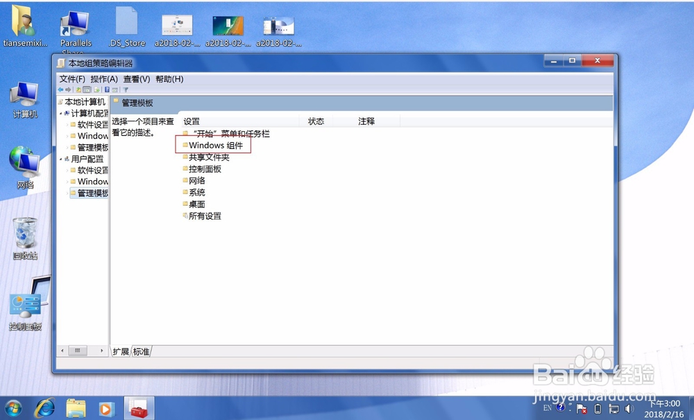Open the 回收站 recycle bin icon

tap(25, 238)
